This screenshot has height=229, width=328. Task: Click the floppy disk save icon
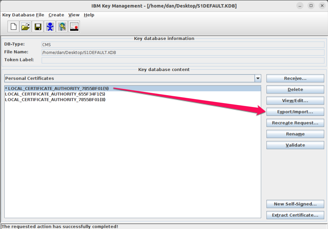[x=38, y=27]
